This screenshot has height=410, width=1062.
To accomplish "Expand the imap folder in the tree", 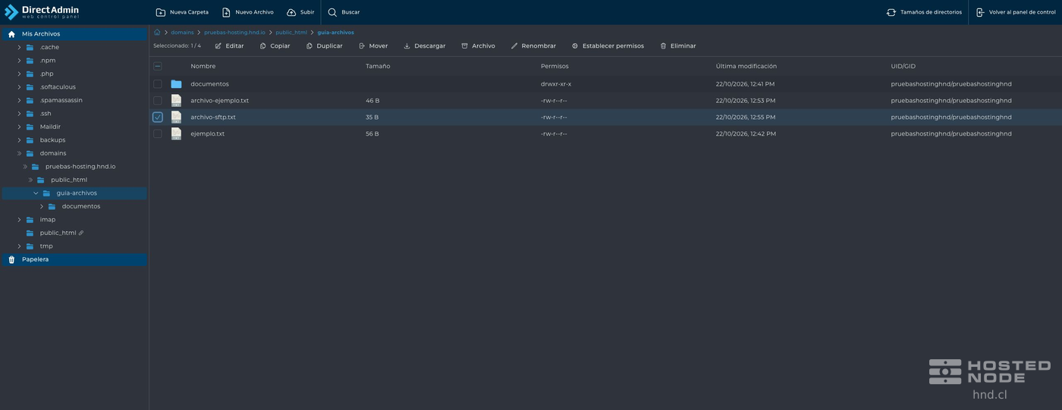I will tap(20, 220).
